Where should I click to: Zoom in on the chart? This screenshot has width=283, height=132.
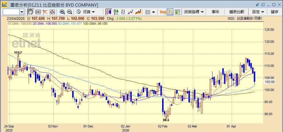click(x=62, y=12)
